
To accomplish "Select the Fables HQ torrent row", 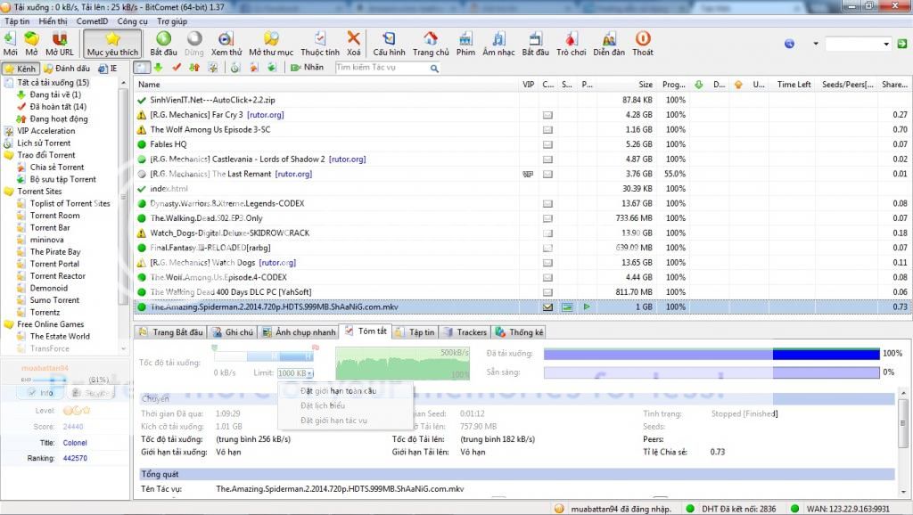I will pos(522,144).
